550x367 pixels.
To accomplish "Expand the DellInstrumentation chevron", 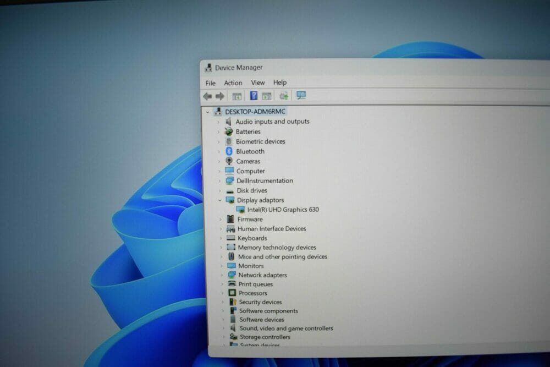I will pos(219,181).
